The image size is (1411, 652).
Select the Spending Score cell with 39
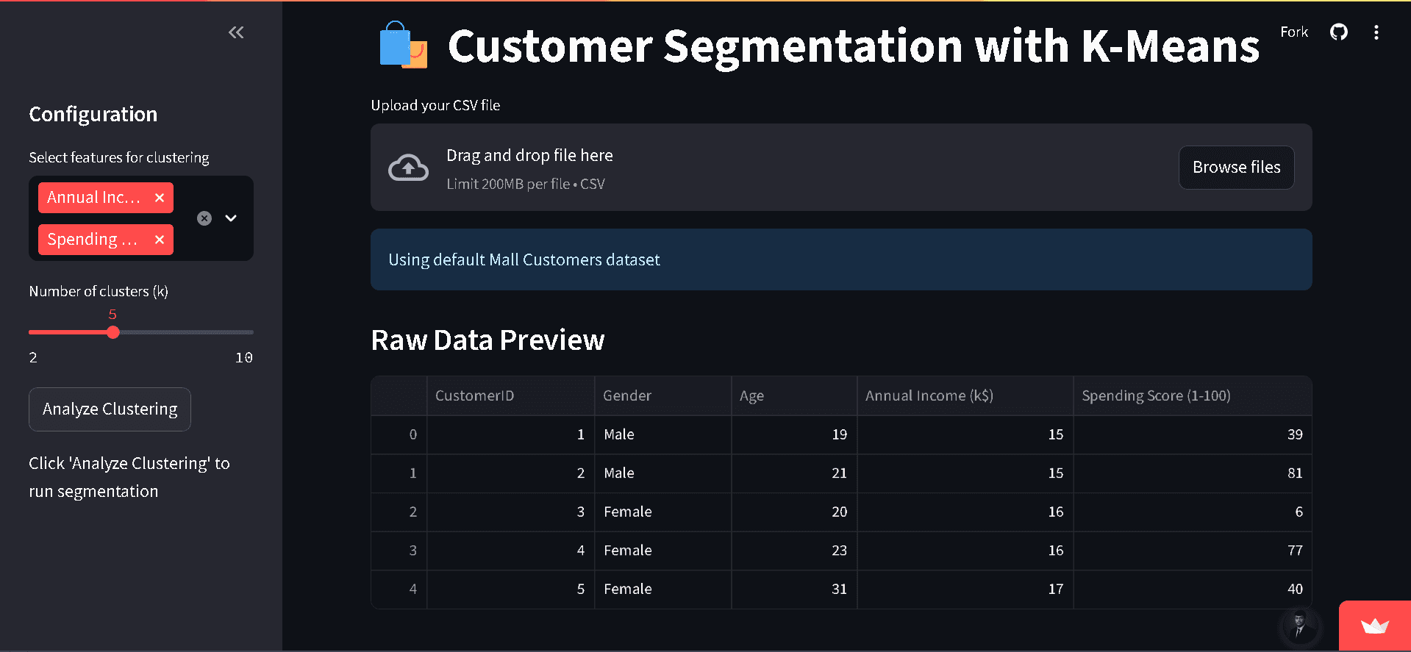pos(1193,434)
